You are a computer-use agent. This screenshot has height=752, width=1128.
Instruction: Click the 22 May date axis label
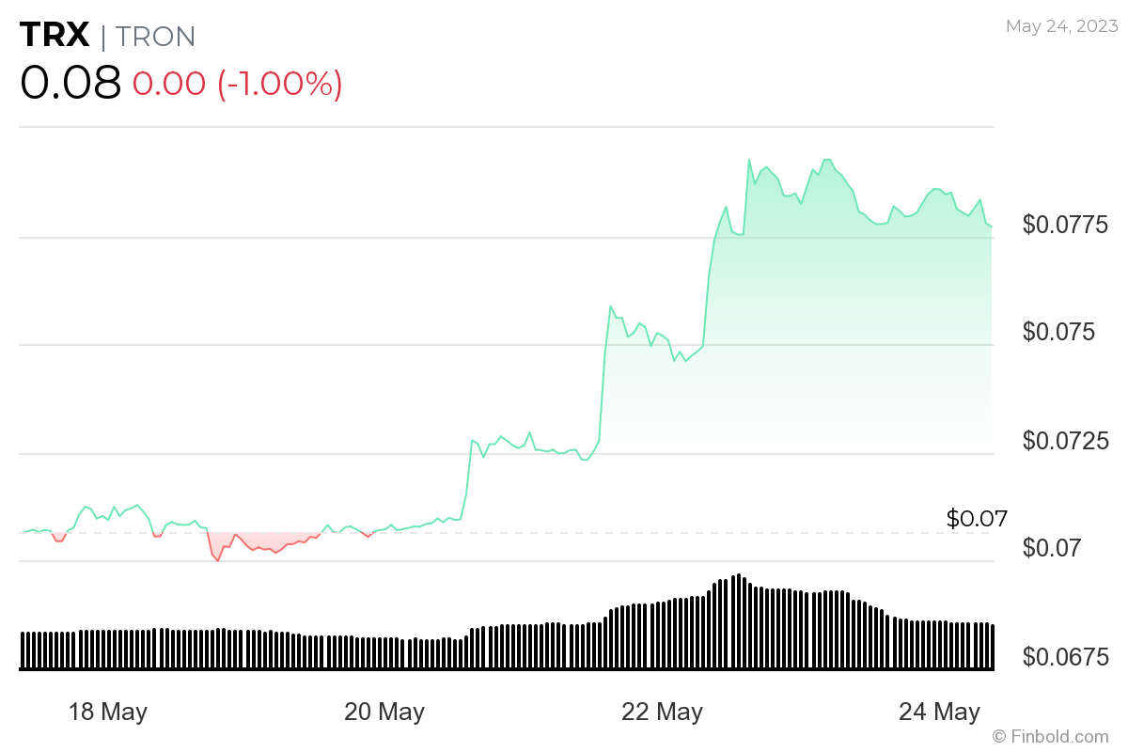pos(662,712)
